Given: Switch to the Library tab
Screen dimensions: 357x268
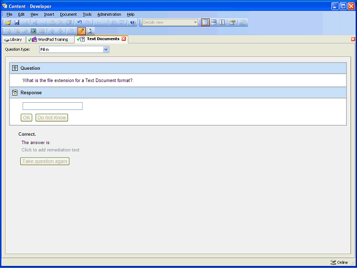Looking at the screenshot, I should [x=13, y=40].
